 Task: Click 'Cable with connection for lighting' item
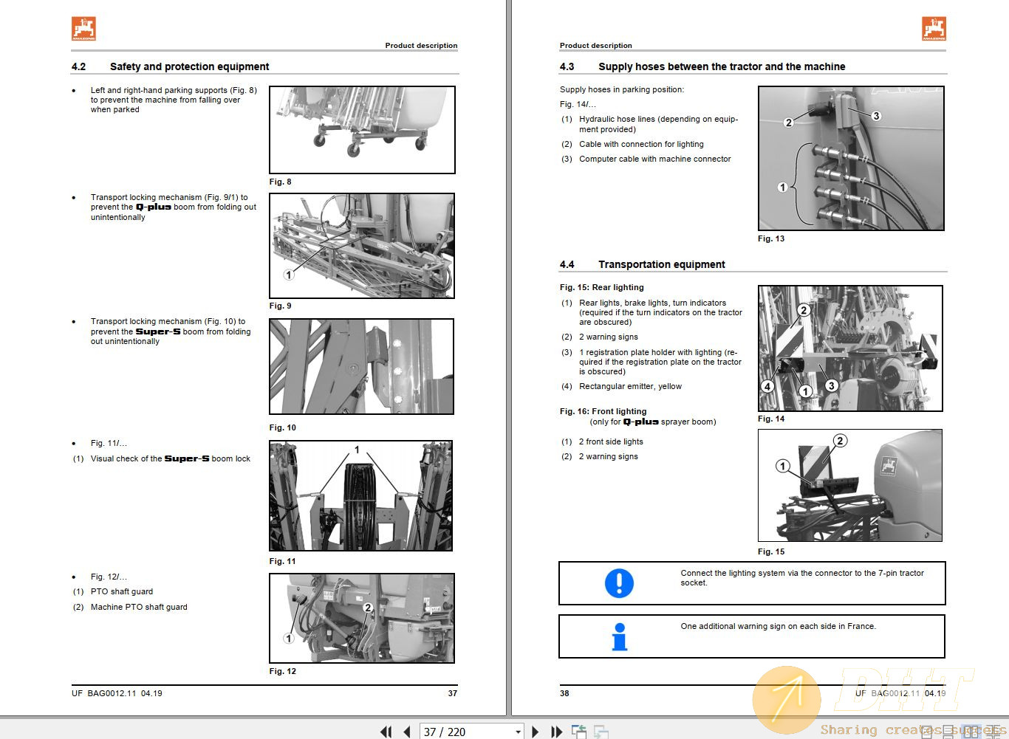[641, 144]
